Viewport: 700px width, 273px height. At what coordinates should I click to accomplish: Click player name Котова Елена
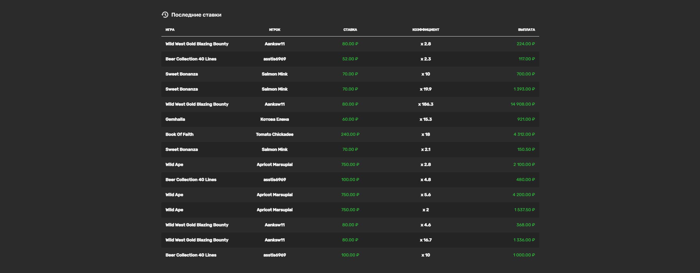(x=274, y=119)
